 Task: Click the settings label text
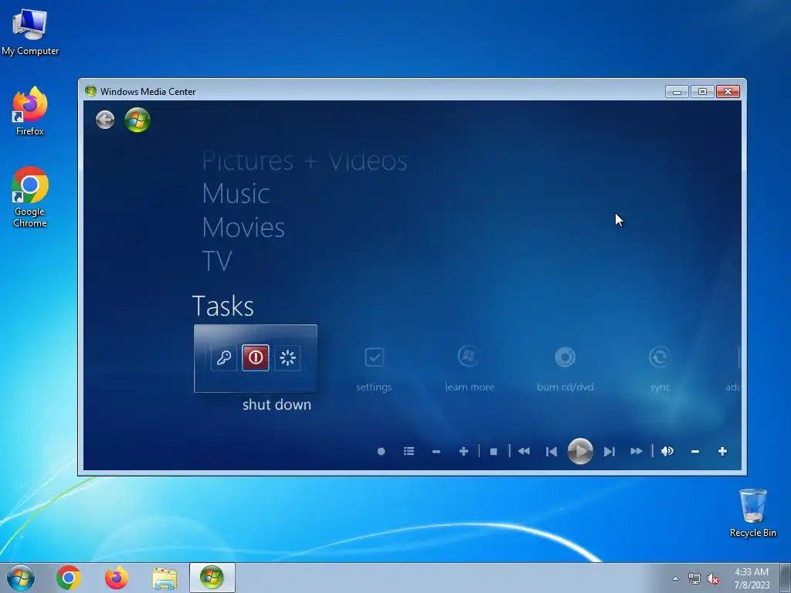click(x=374, y=388)
